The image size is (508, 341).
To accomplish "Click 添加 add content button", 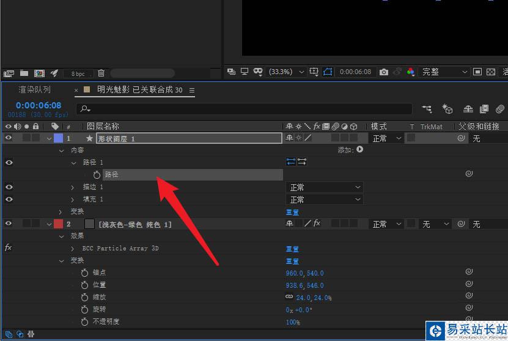I will pos(359,149).
